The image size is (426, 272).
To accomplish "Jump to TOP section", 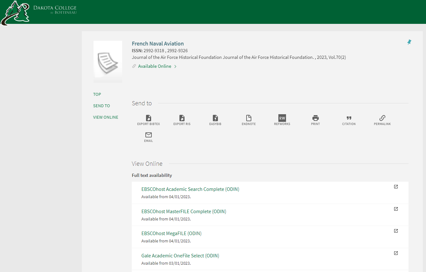I will tap(97, 94).
